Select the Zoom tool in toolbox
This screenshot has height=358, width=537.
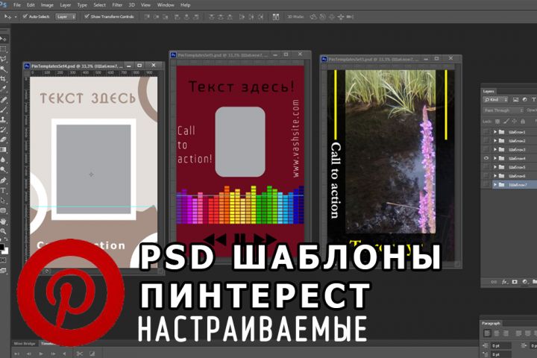(x=3, y=231)
